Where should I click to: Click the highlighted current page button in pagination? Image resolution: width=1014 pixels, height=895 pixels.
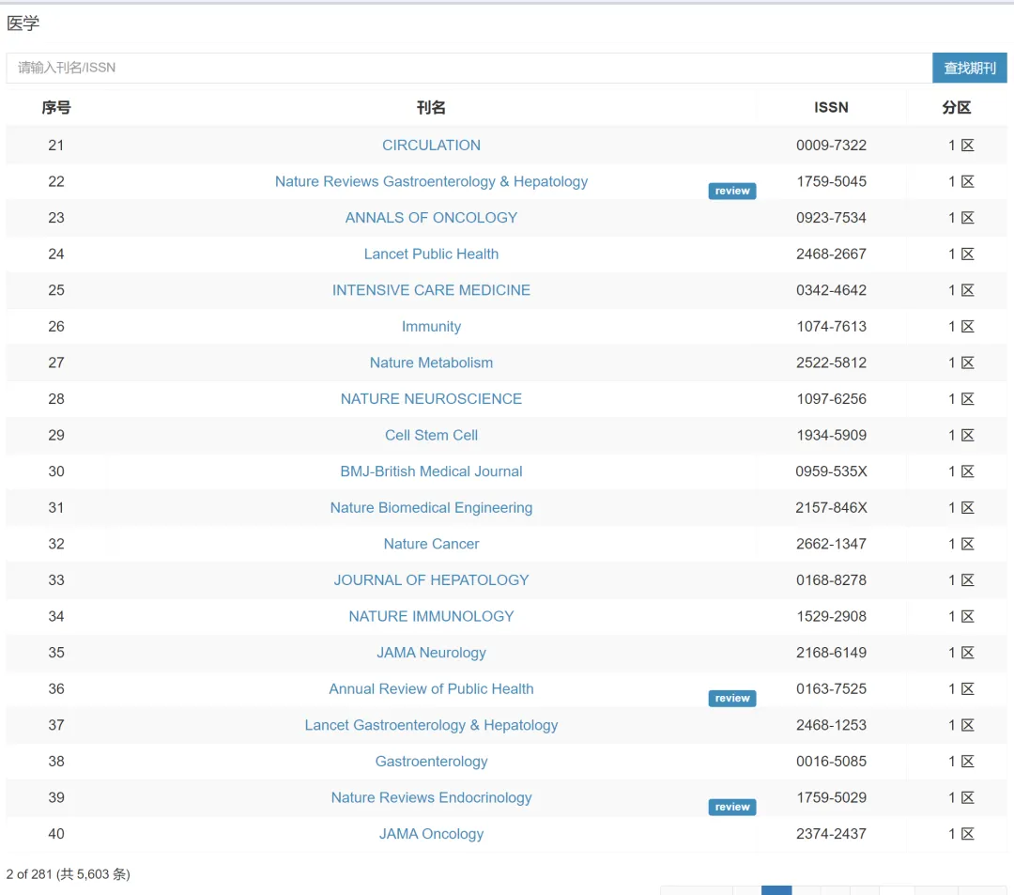tap(776, 890)
